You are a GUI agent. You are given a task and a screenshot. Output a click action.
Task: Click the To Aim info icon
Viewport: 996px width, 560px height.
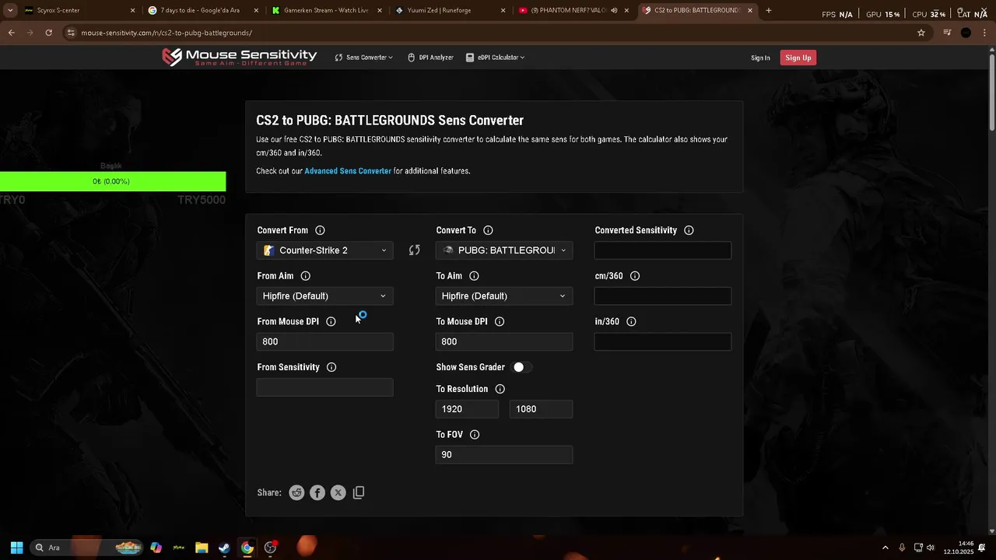coord(474,276)
